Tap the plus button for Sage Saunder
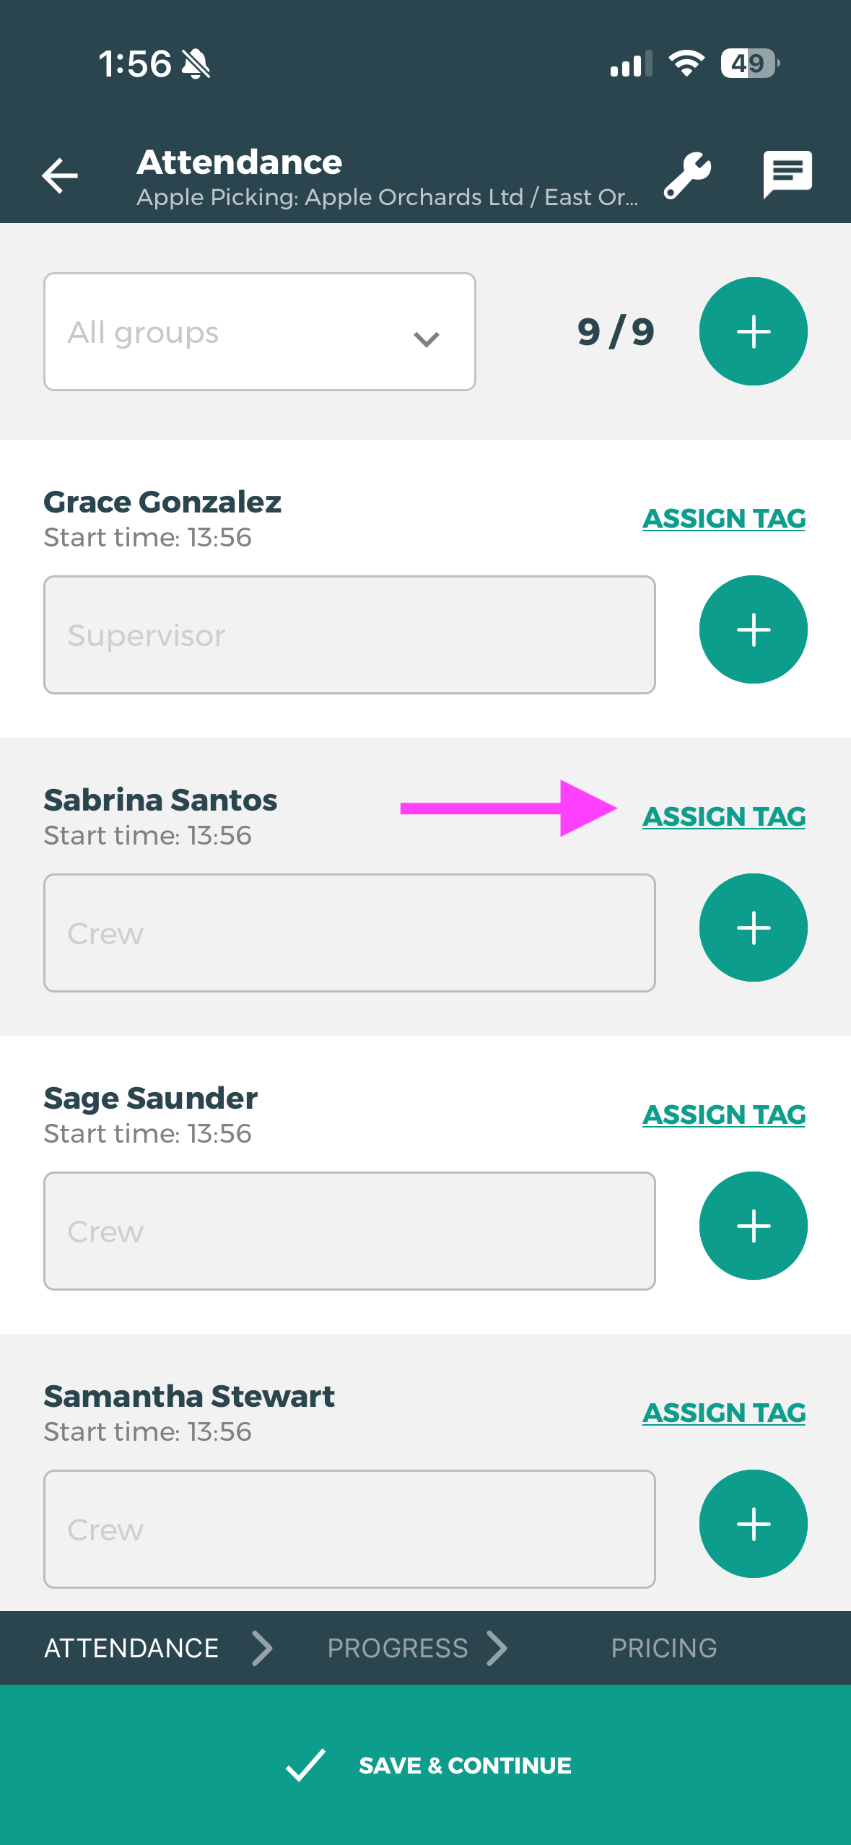 [753, 1226]
